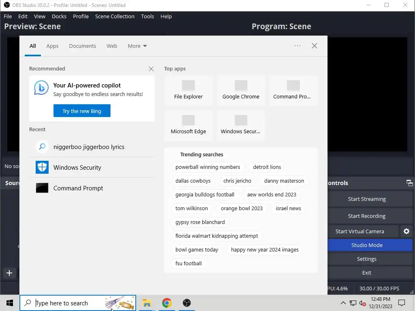
Task: Switch to the Apps search tab
Action: (52, 46)
